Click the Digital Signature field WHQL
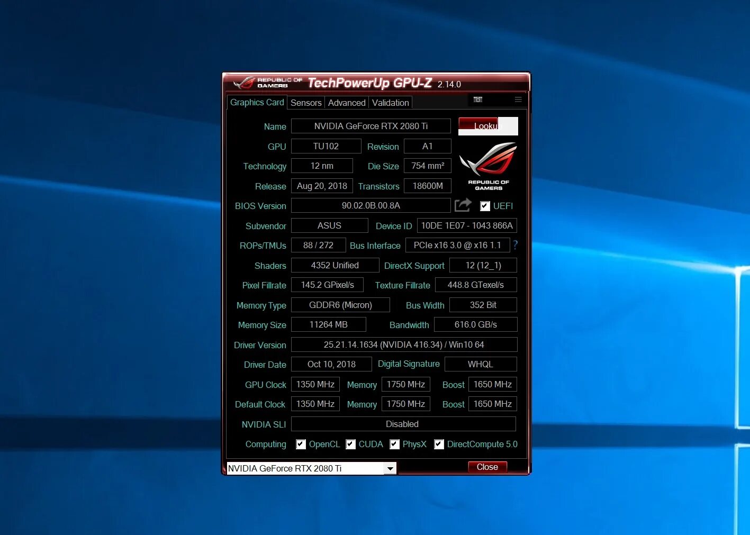This screenshot has height=535, width=750. 481,364
